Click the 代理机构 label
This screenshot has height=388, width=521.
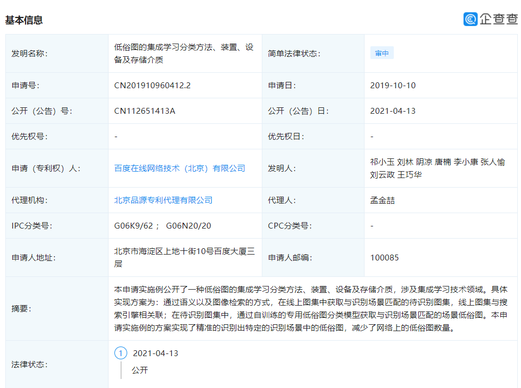[30, 200]
